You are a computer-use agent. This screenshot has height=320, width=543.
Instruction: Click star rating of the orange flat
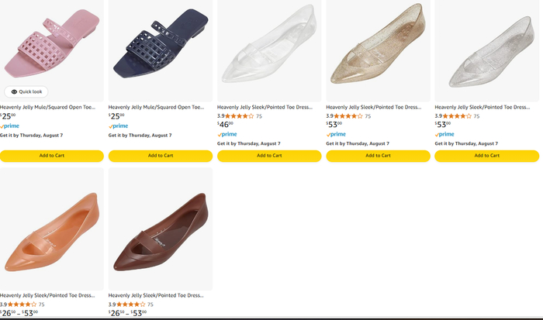coord(23,305)
